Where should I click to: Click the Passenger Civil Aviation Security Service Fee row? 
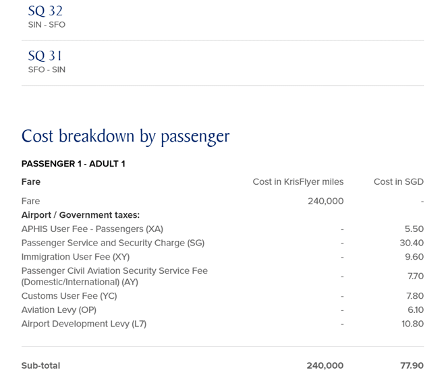pyautogui.click(x=223, y=276)
